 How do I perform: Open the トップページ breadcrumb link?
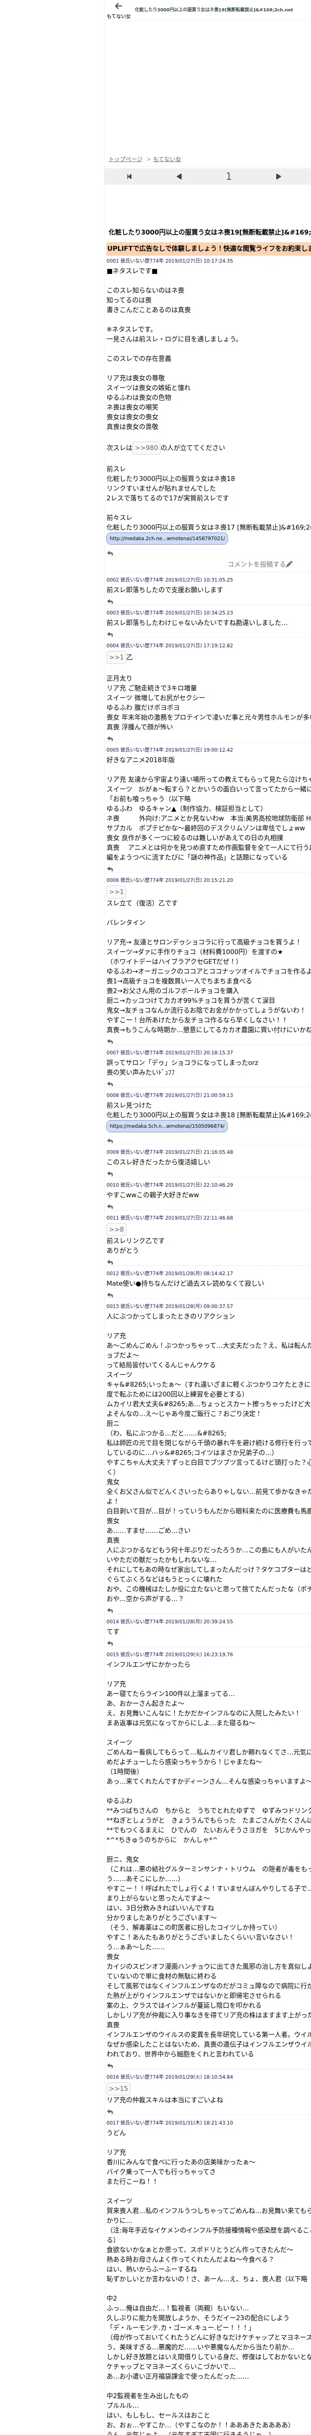(x=126, y=160)
